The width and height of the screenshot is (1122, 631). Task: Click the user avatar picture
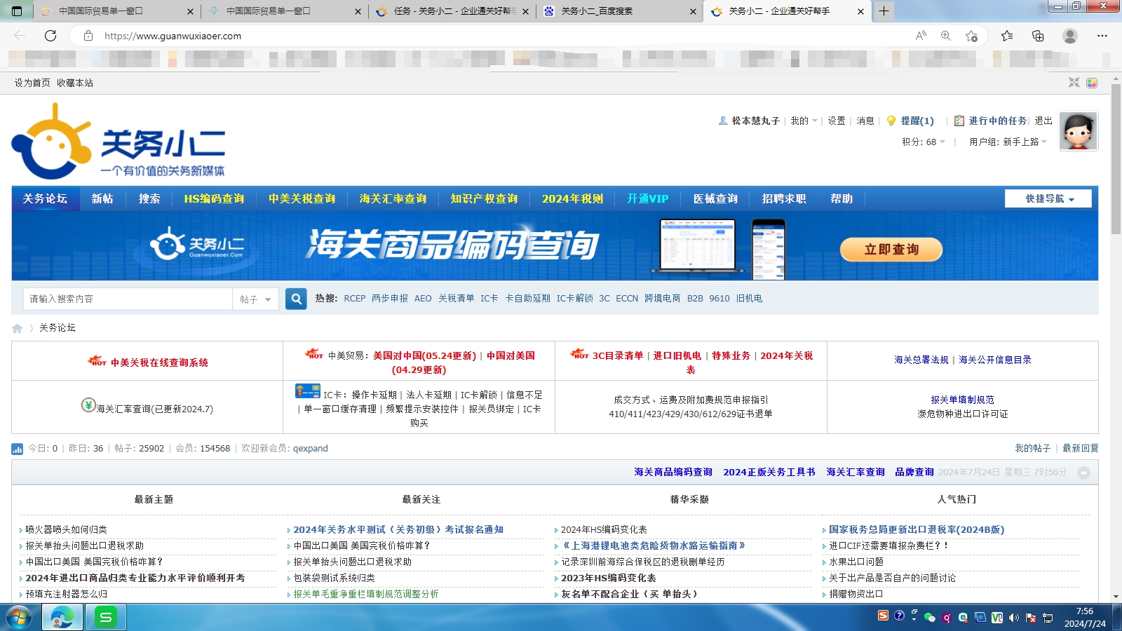(1078, 131)
